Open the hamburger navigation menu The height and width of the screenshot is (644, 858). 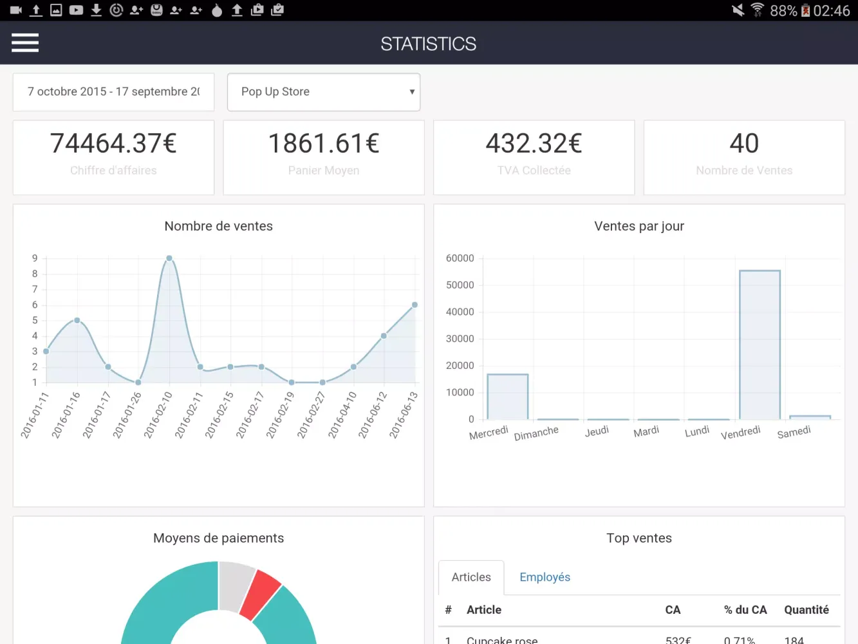[x=25, y=43]
